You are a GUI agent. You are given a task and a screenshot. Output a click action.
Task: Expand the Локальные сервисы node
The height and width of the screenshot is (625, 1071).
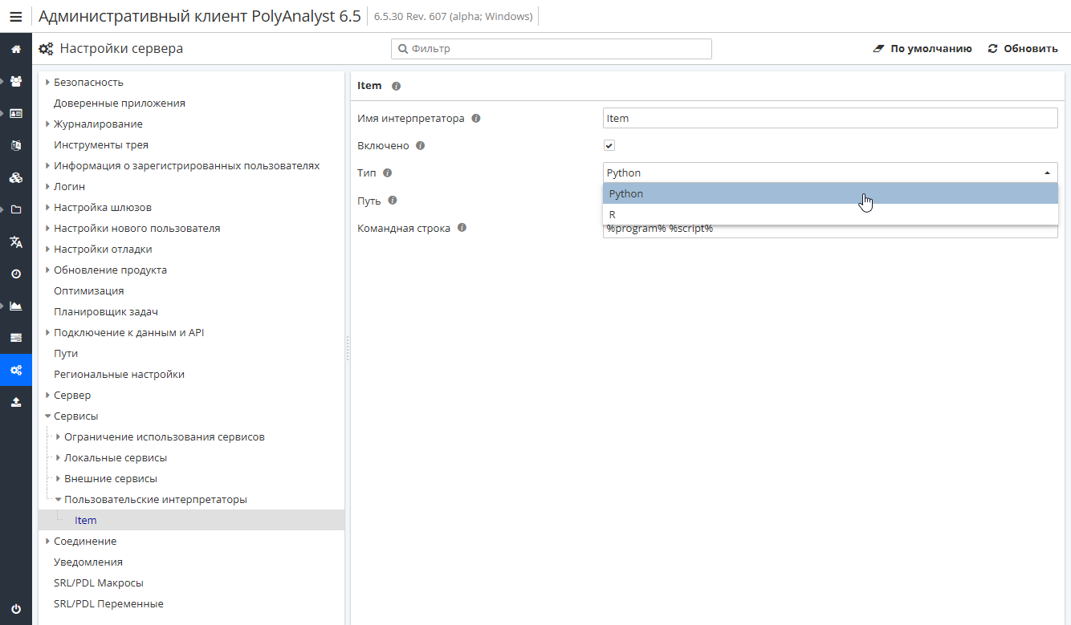tap(58, 457)
